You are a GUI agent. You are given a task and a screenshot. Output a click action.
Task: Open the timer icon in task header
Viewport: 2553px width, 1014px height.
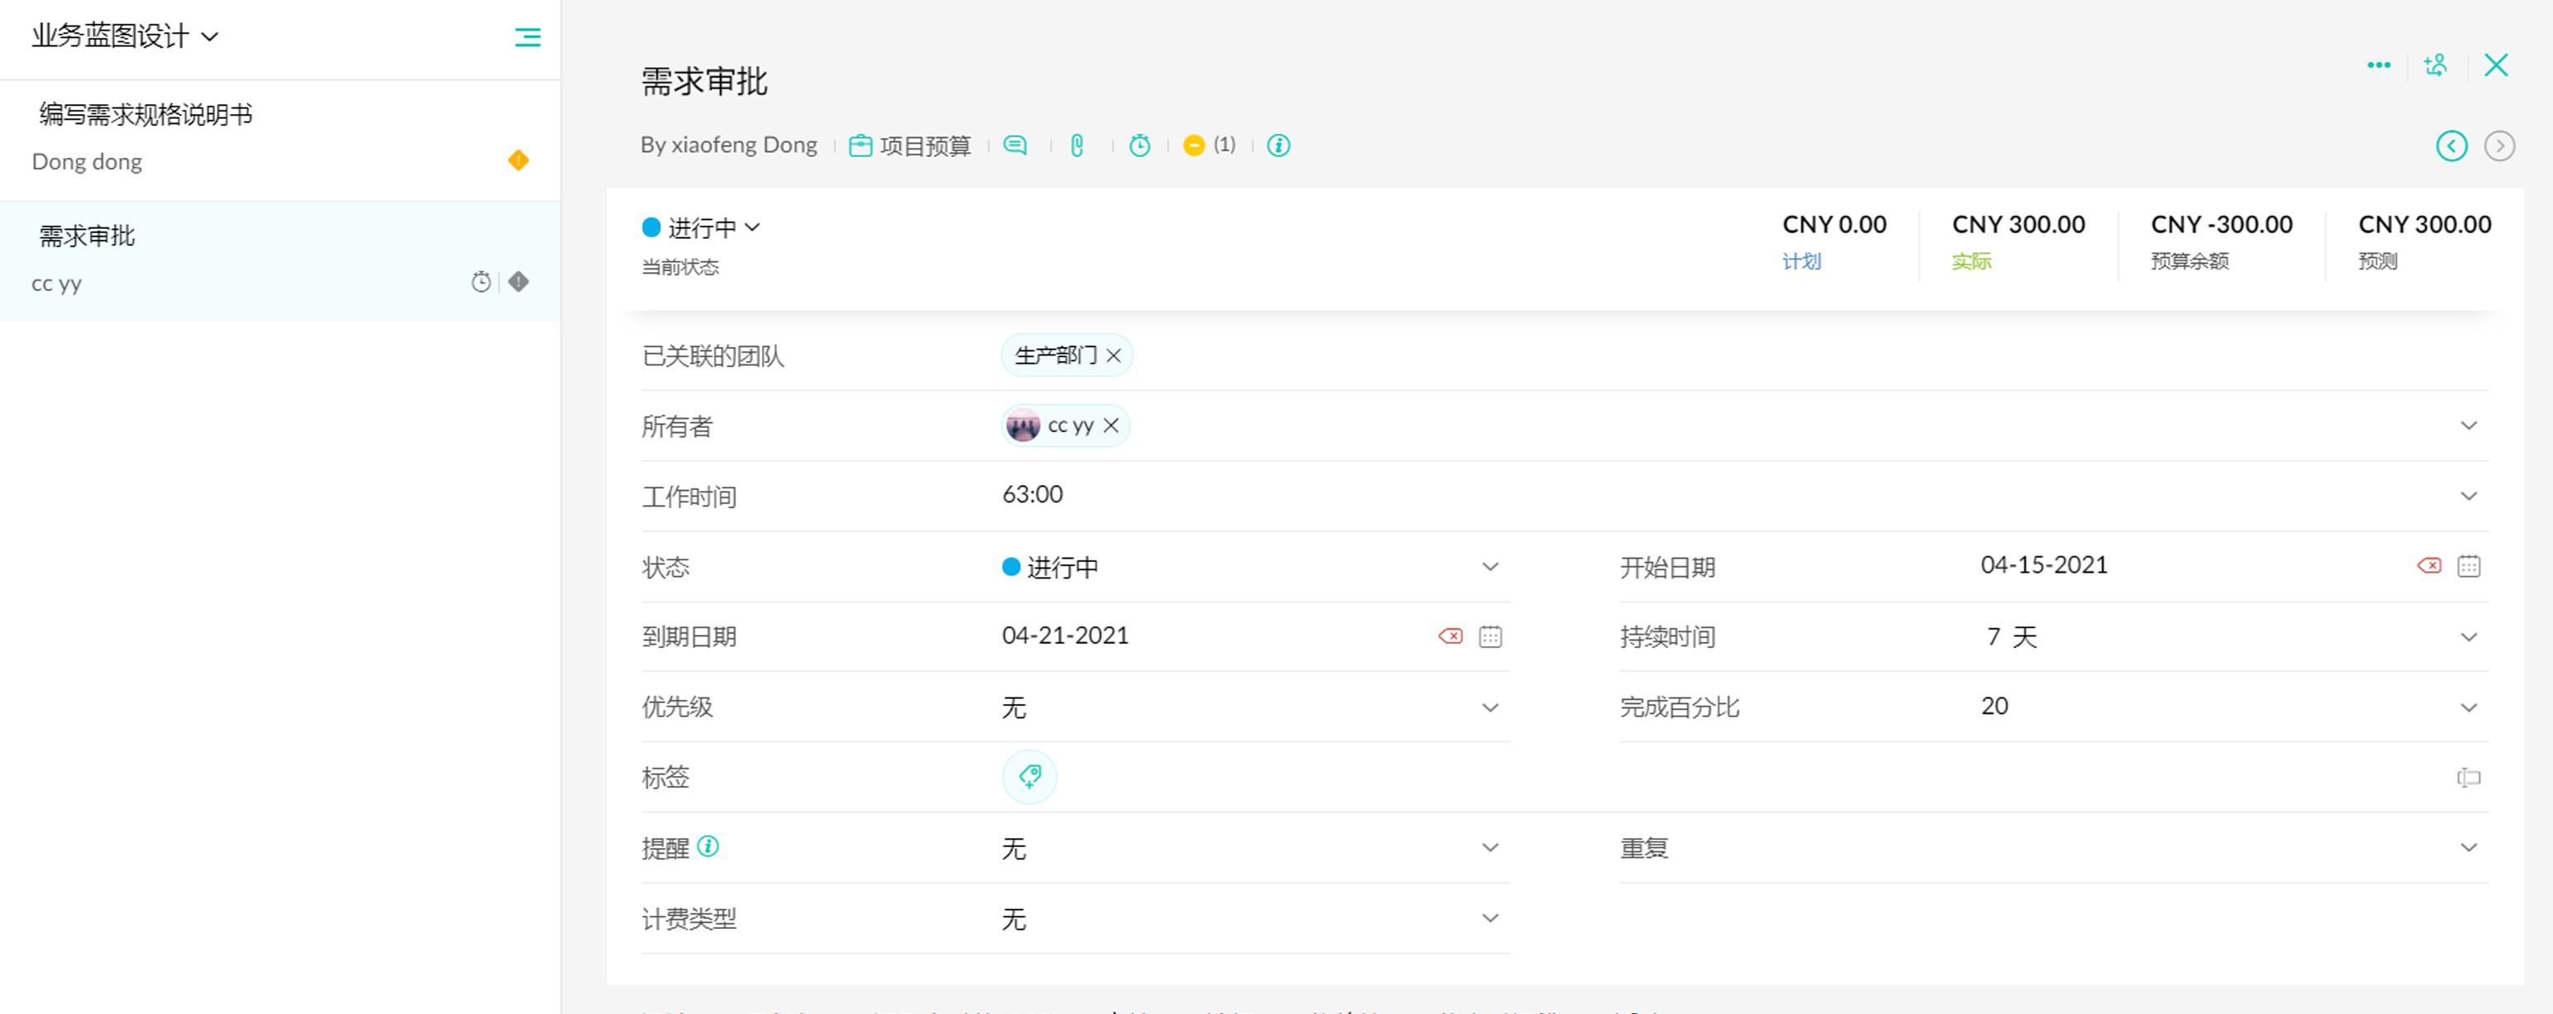(x=1140, y=145)
